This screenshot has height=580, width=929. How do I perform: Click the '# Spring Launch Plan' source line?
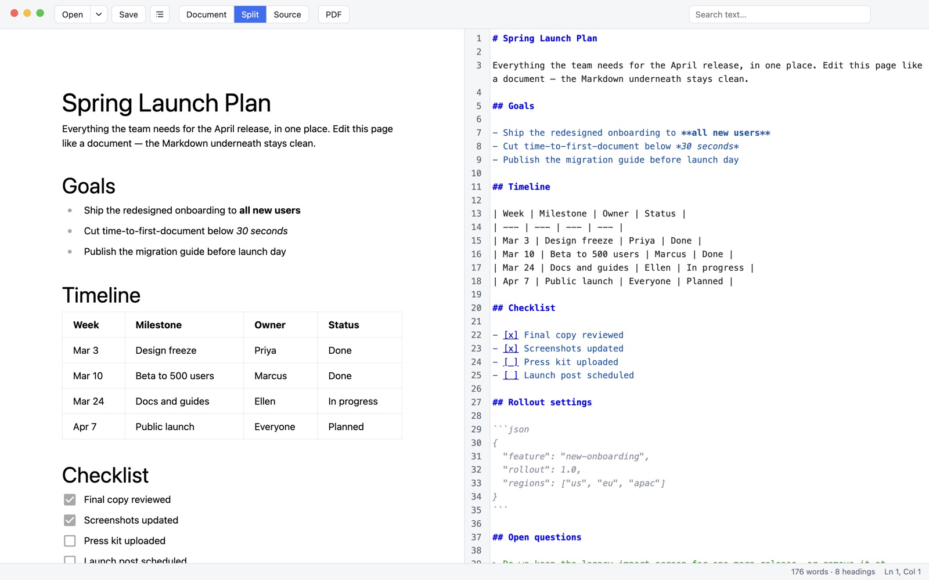pos(545,38)
